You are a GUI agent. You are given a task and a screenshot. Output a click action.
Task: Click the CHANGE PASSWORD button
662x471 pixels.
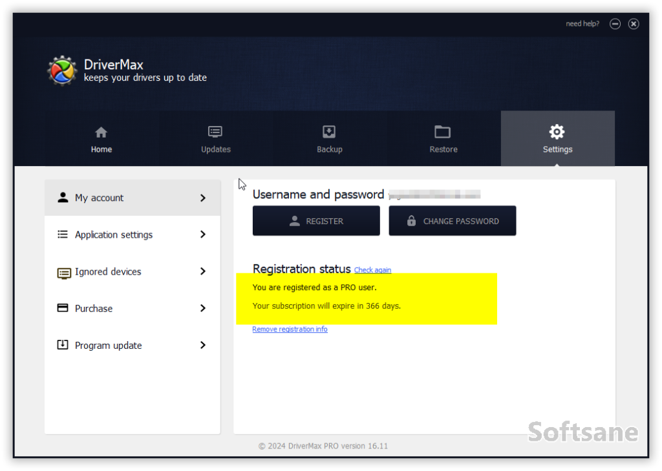coord(452,221)
